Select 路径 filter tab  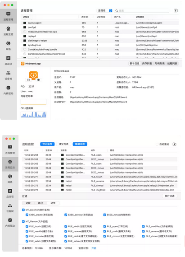pyautogui.click(x=41, y=203)
